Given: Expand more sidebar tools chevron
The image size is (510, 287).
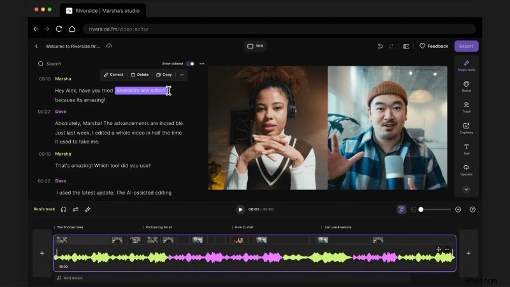Looking at the screenshot, I should coord(466,189).
